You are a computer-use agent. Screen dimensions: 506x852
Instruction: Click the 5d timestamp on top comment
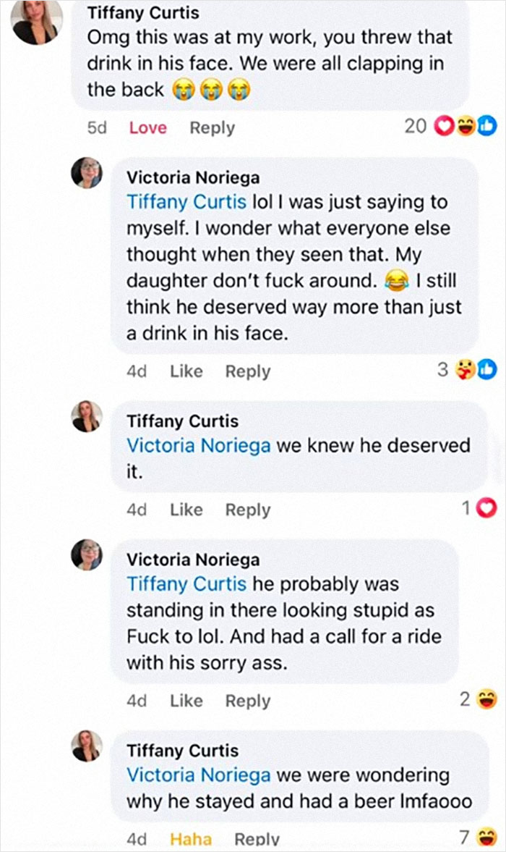[x=97, y=127]
